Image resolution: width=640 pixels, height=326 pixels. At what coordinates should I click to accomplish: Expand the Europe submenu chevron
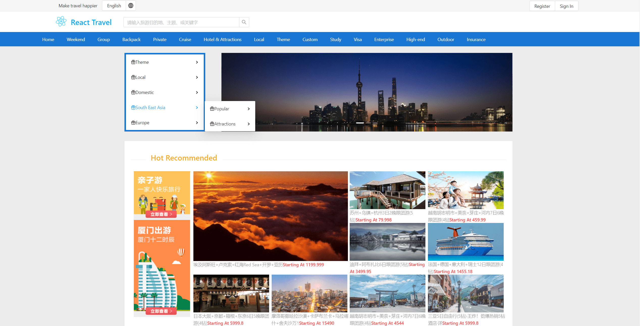(197, 123)
